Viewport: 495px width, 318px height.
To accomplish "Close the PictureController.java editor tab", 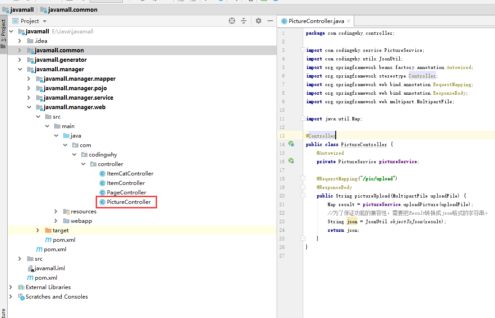I will click(349, 21).
